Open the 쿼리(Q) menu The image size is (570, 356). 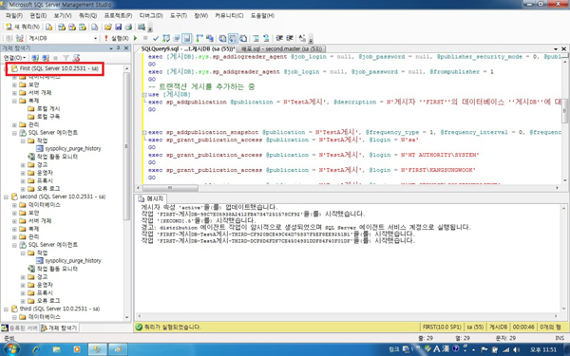pos(87,15)
